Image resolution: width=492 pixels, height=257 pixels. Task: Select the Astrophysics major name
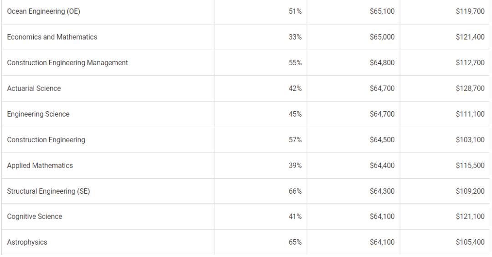27,242
